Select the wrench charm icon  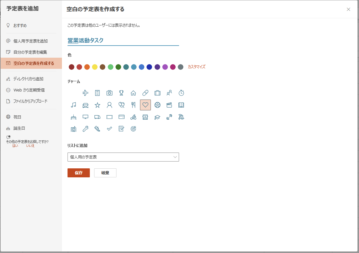(x=85, y=129)
